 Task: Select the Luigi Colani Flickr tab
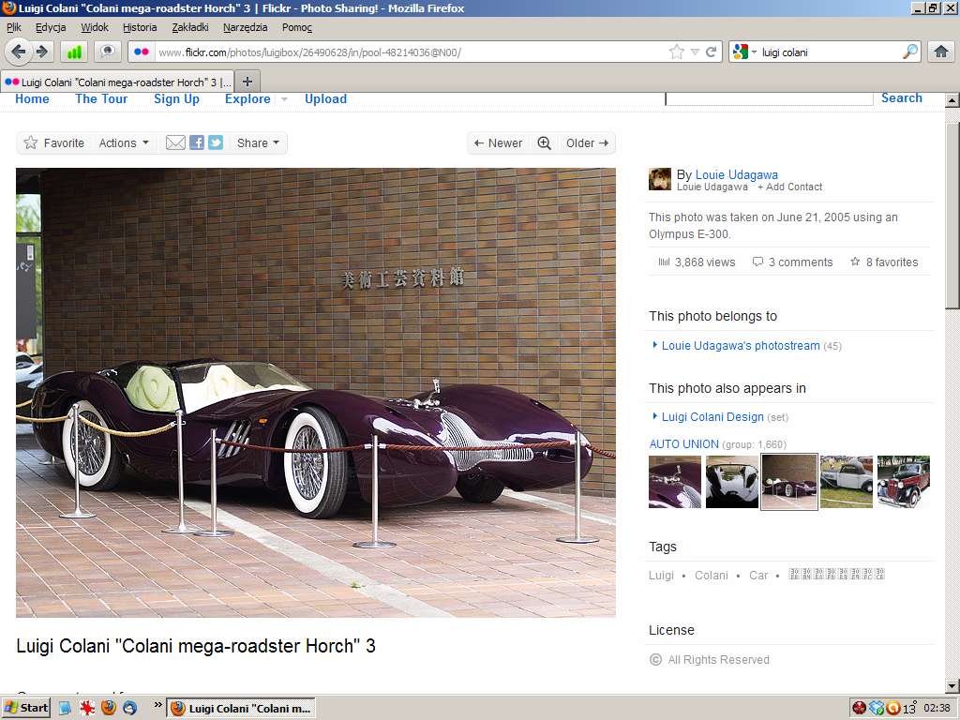[117, 82]
